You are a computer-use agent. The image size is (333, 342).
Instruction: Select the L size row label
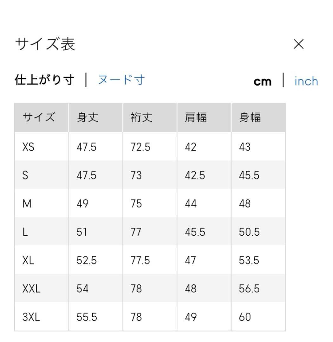(x=25, y=232)
